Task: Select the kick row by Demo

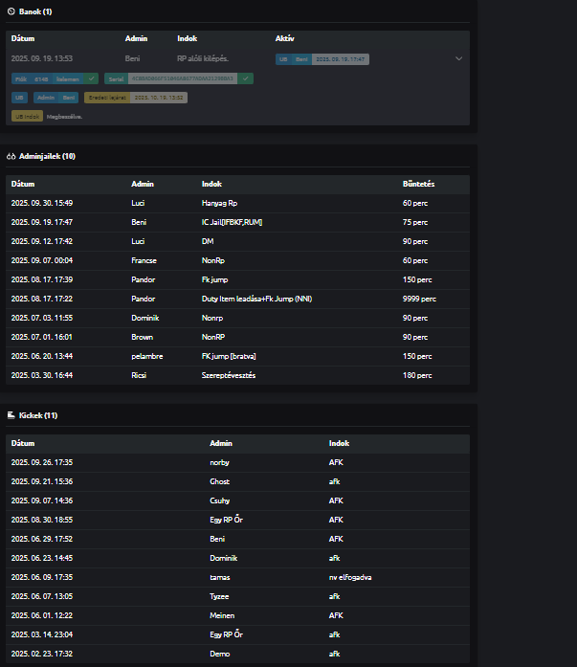Action: point(237,654)
